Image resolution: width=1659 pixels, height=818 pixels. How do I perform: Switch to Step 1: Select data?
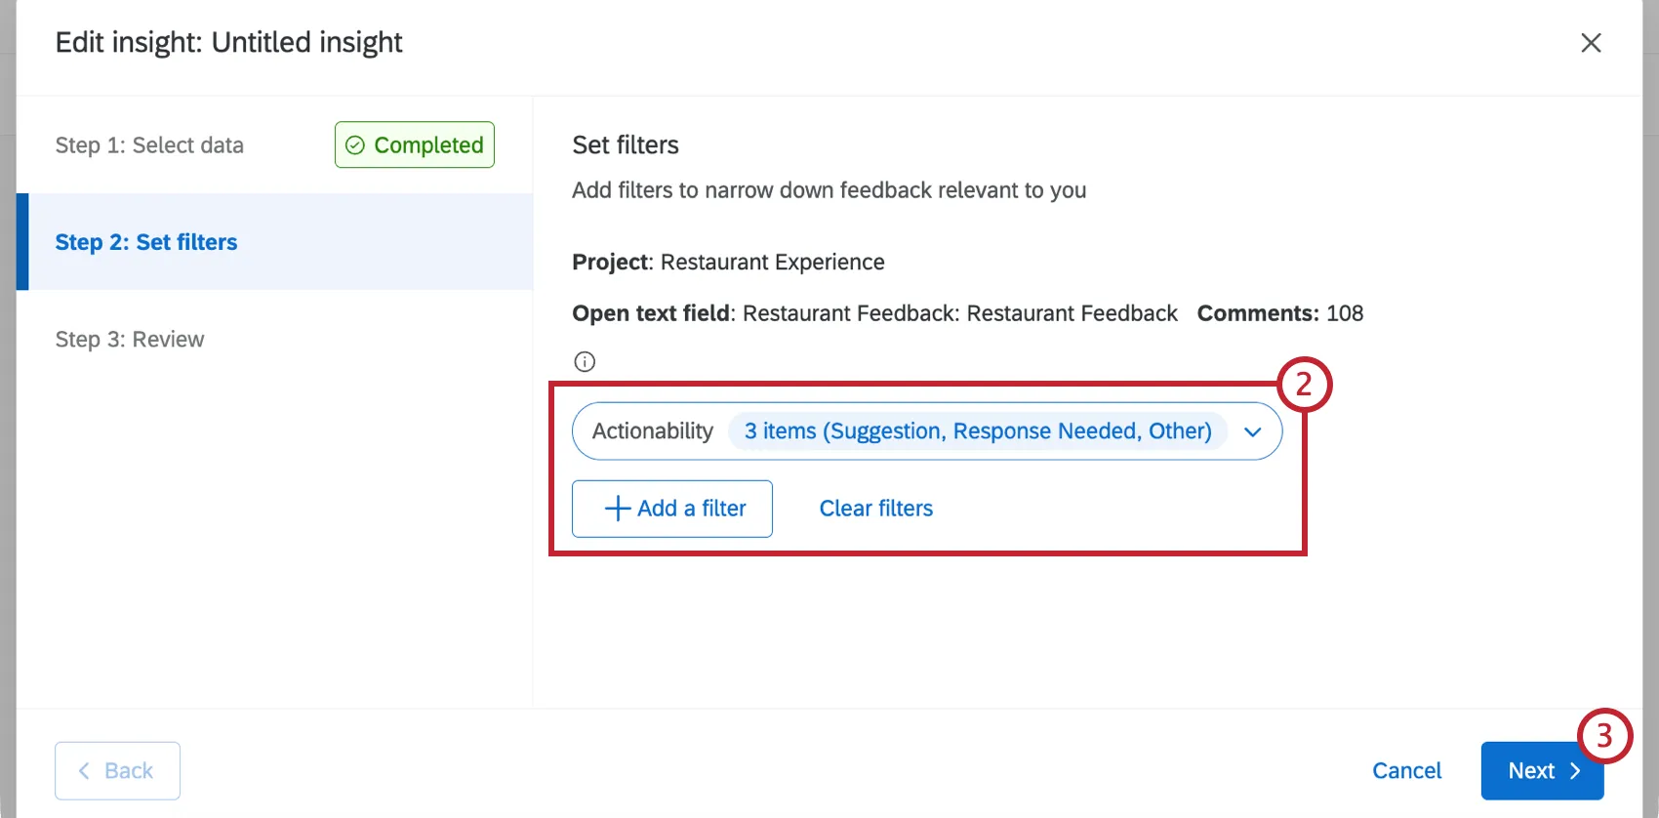coord(149,144)
